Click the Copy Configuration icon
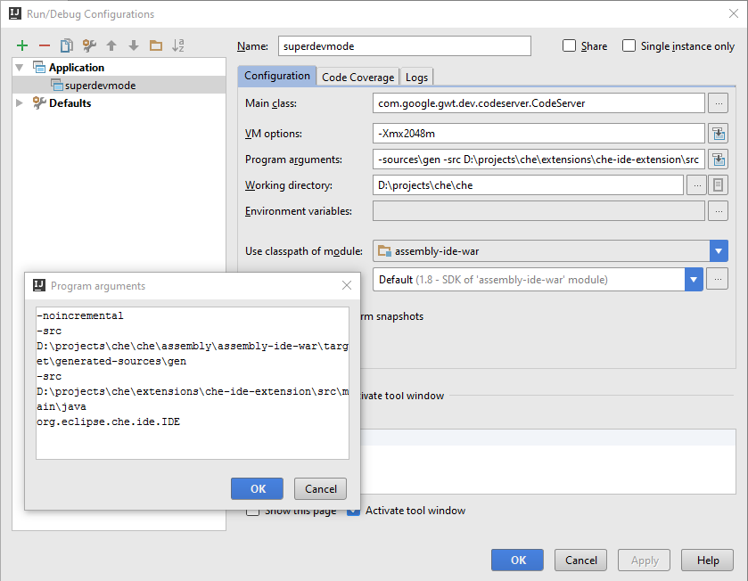Viewport: 748px width, 581px height. (x=66, y=45)
